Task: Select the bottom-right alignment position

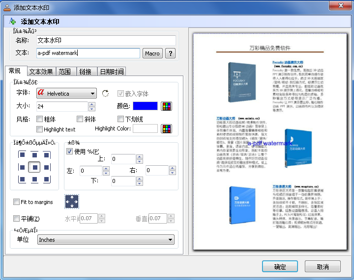Action: click(x=47, y=179)
